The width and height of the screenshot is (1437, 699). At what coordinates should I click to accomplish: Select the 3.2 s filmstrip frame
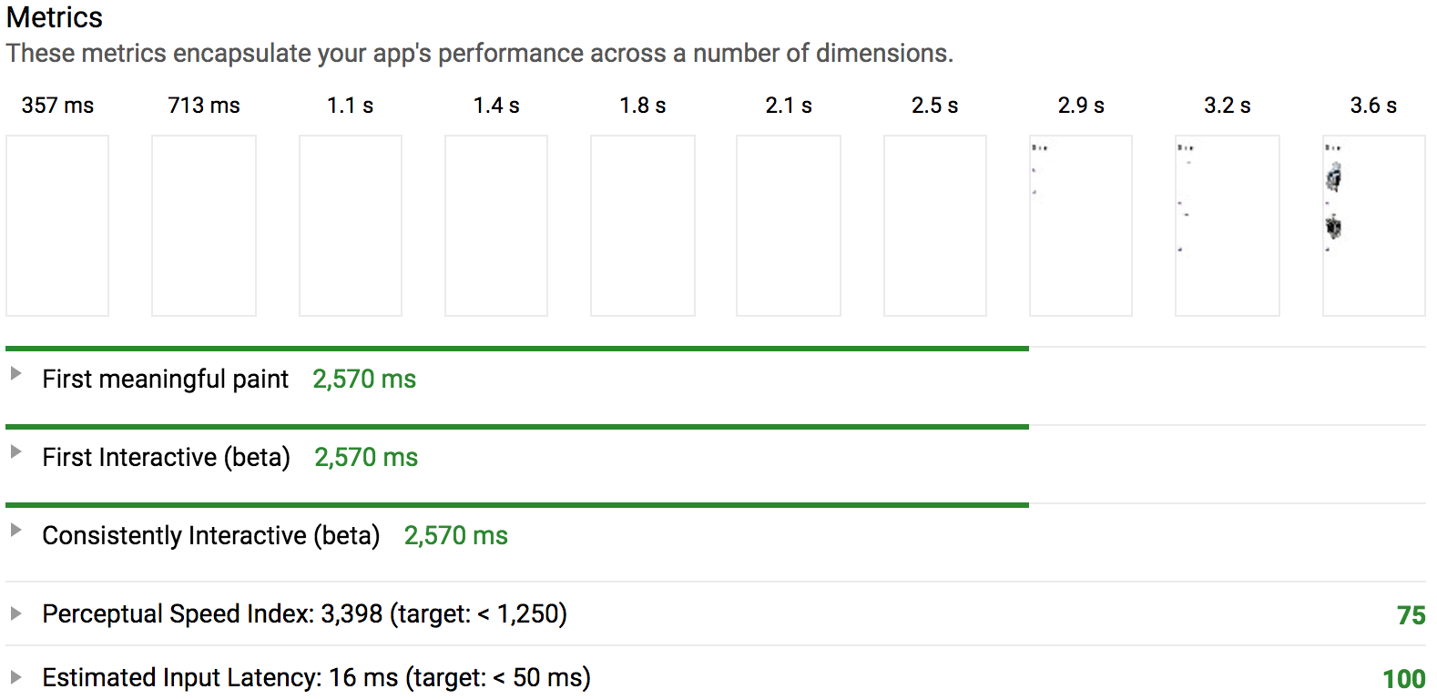point(1228,226)
